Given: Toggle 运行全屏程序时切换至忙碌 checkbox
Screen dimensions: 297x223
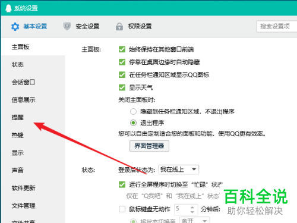Looking at the screenshot, I should [x=122, y=184].
